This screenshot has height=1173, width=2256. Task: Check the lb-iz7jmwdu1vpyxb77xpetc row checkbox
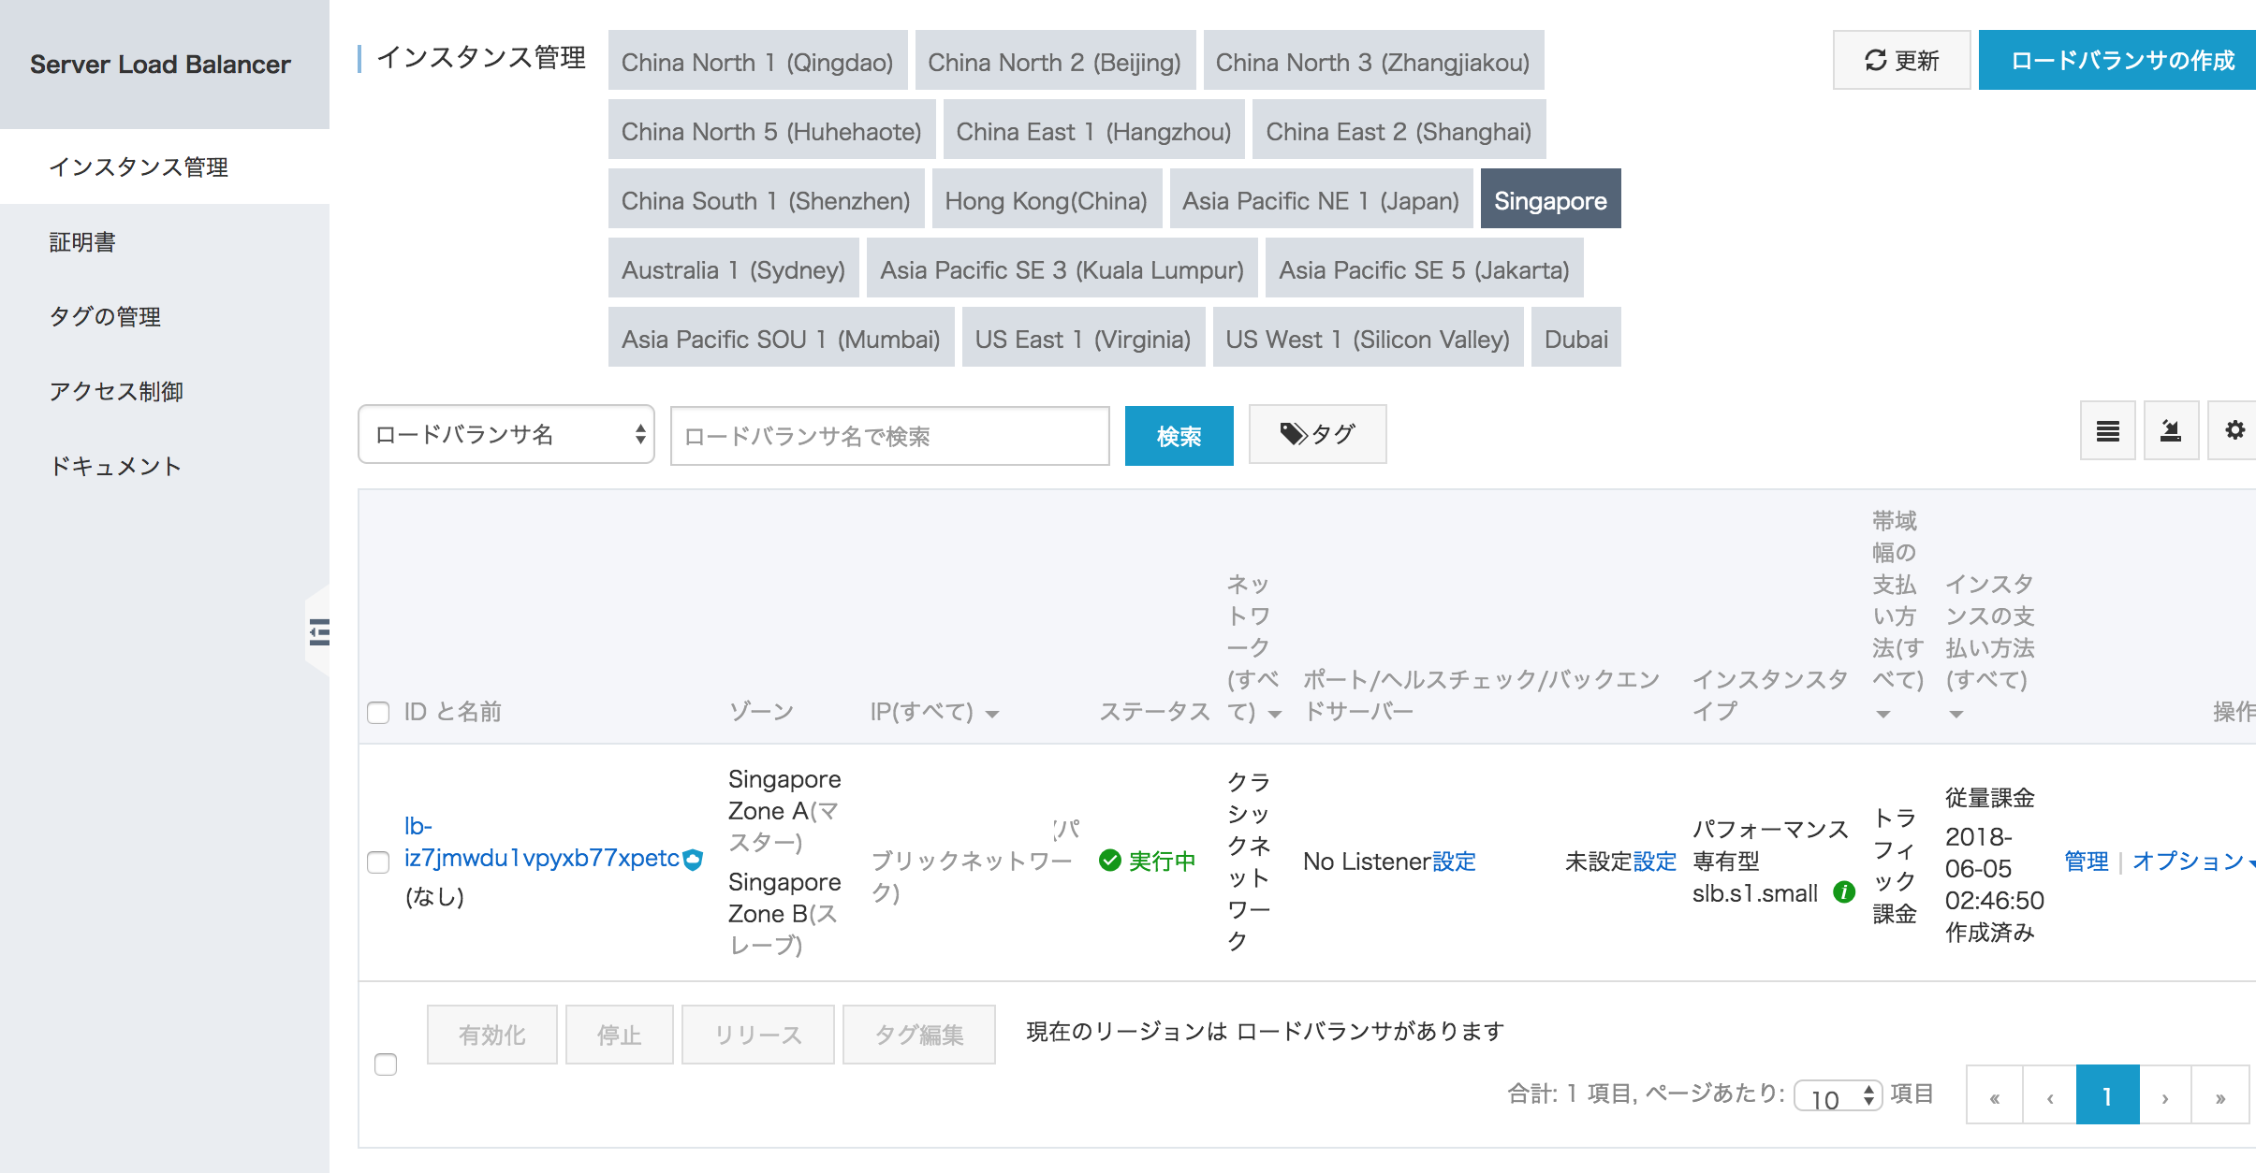pyautogui.click(x=378, y=862)
